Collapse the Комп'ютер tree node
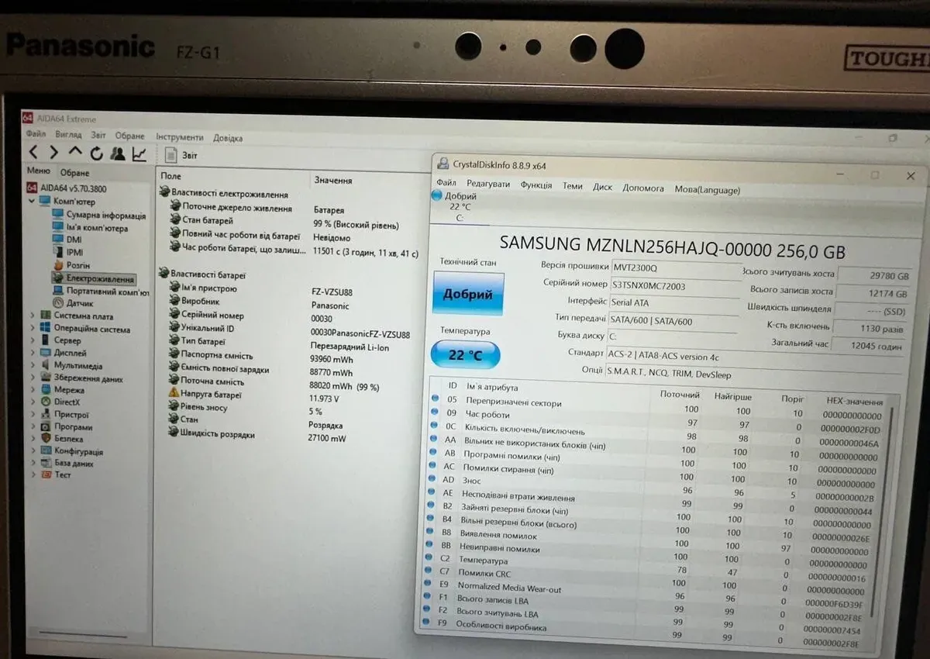Screen dimensions: 930x659 (32, 202)
